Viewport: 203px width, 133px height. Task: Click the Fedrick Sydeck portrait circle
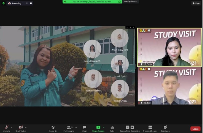pyautogui.click(x=120, y=64)
